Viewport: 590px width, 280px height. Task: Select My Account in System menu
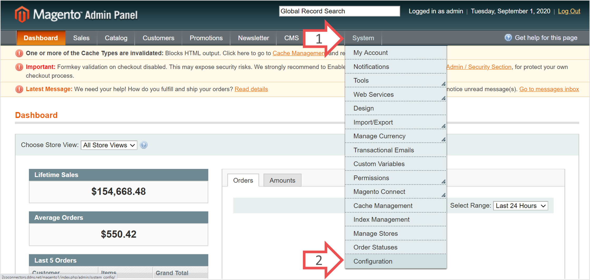(396, 53)
